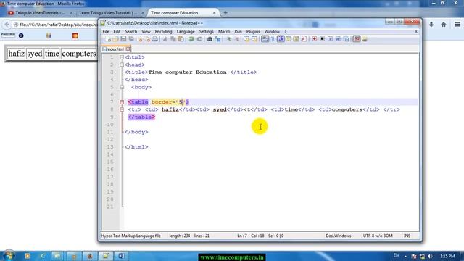
Task: Click the Synchronize Horizontal Scrolling icon
Action: pyautogui.click(x=254, y=39)
